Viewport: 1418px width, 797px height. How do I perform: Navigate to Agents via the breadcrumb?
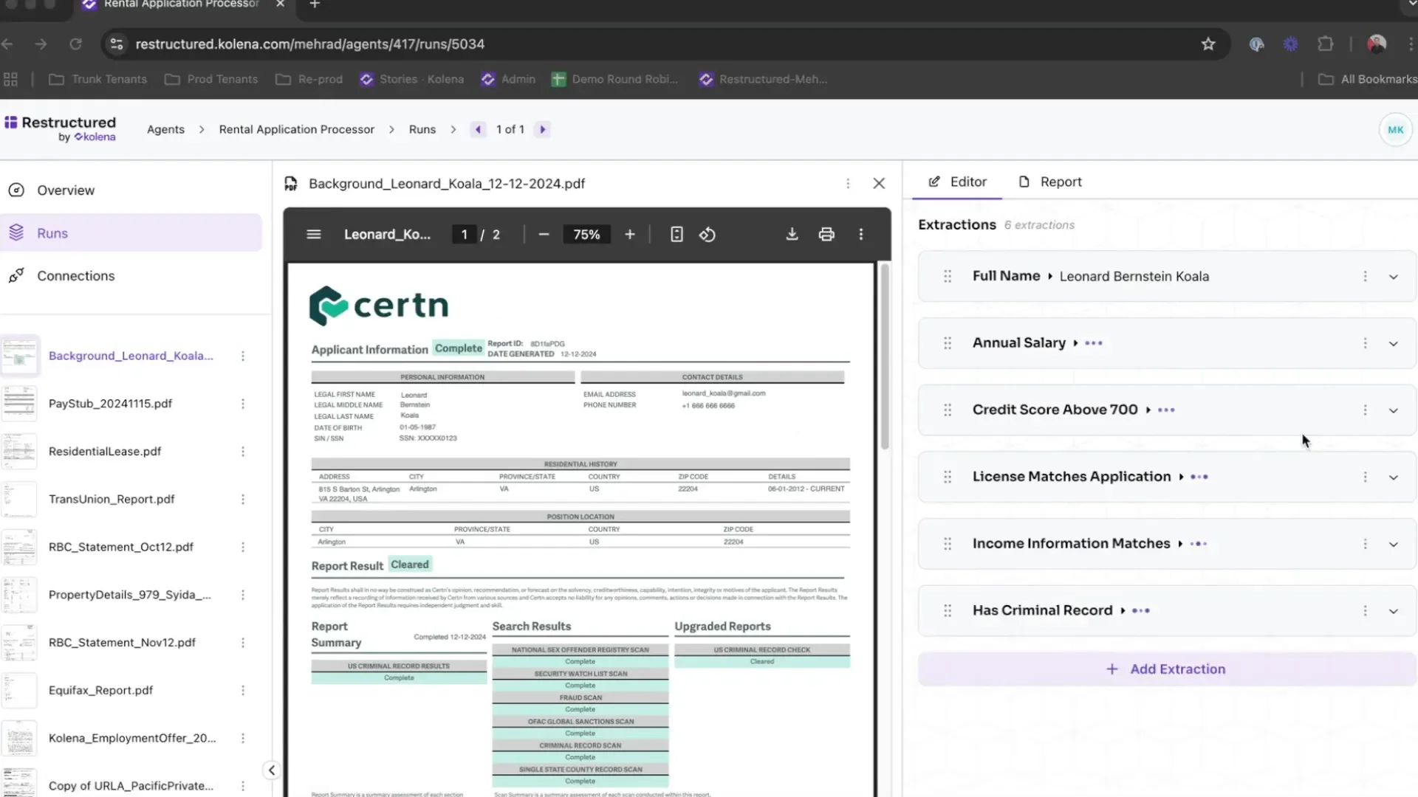[165, 129]
